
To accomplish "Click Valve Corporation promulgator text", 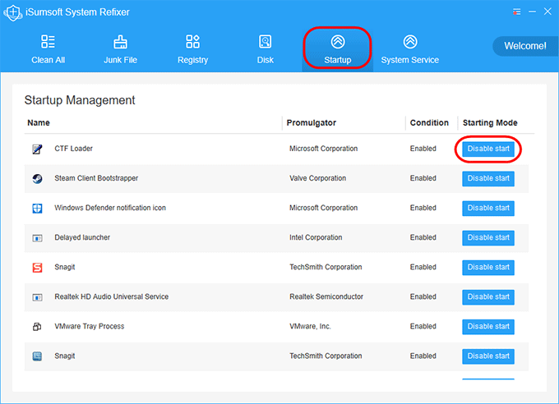I will [317, 178].
